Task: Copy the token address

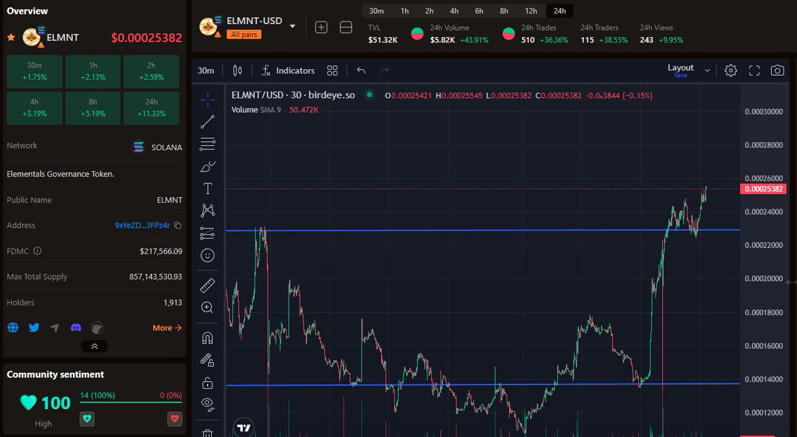Action: point(177,226)
